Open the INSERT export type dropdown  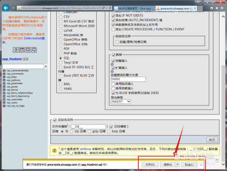121,102
